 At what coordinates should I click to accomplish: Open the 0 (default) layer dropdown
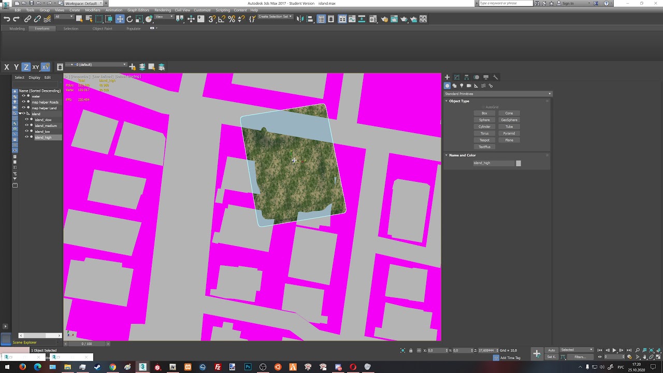tap(96, 65)
